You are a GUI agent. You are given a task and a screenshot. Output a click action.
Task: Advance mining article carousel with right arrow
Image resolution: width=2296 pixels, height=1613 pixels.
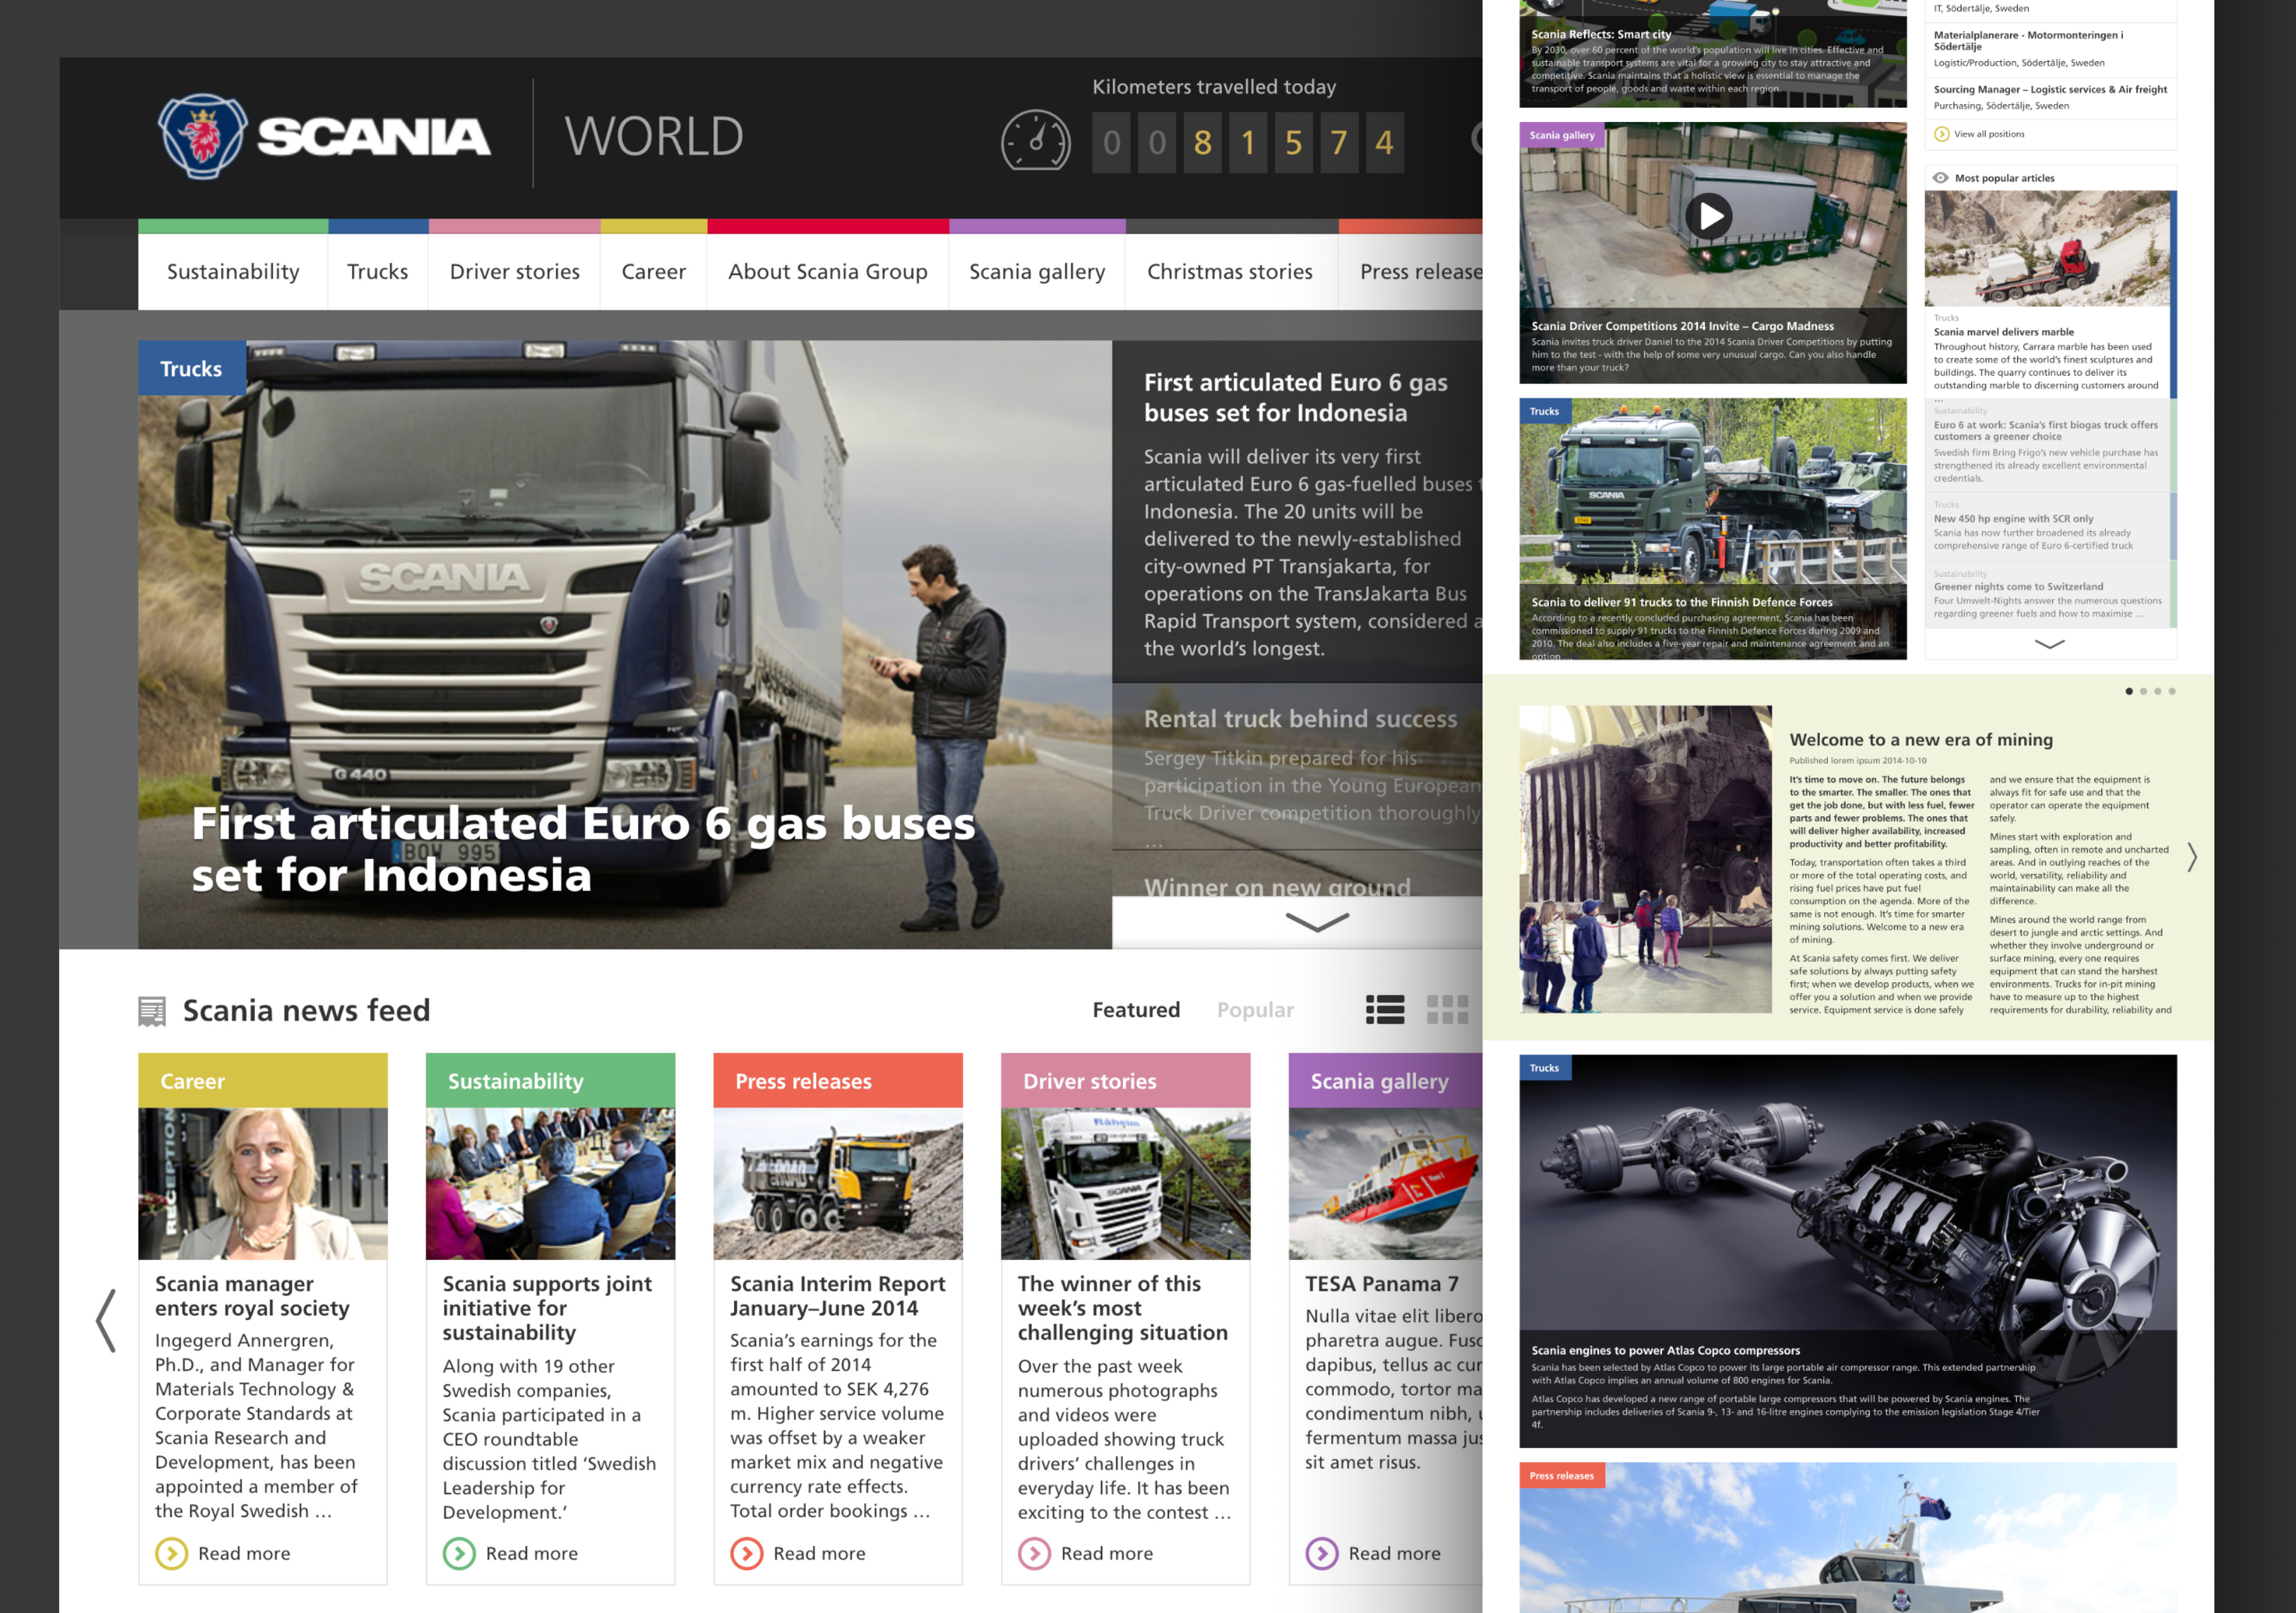coord(2191,857)
